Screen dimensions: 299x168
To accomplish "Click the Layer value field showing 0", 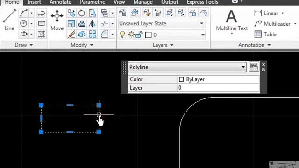I will click(x=218, y=88).
